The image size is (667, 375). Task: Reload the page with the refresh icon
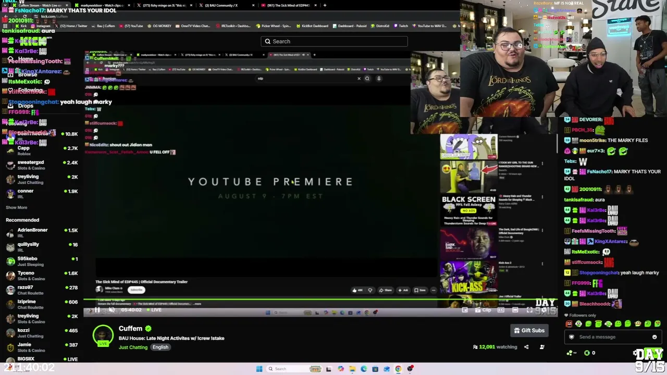click(26, 16)
